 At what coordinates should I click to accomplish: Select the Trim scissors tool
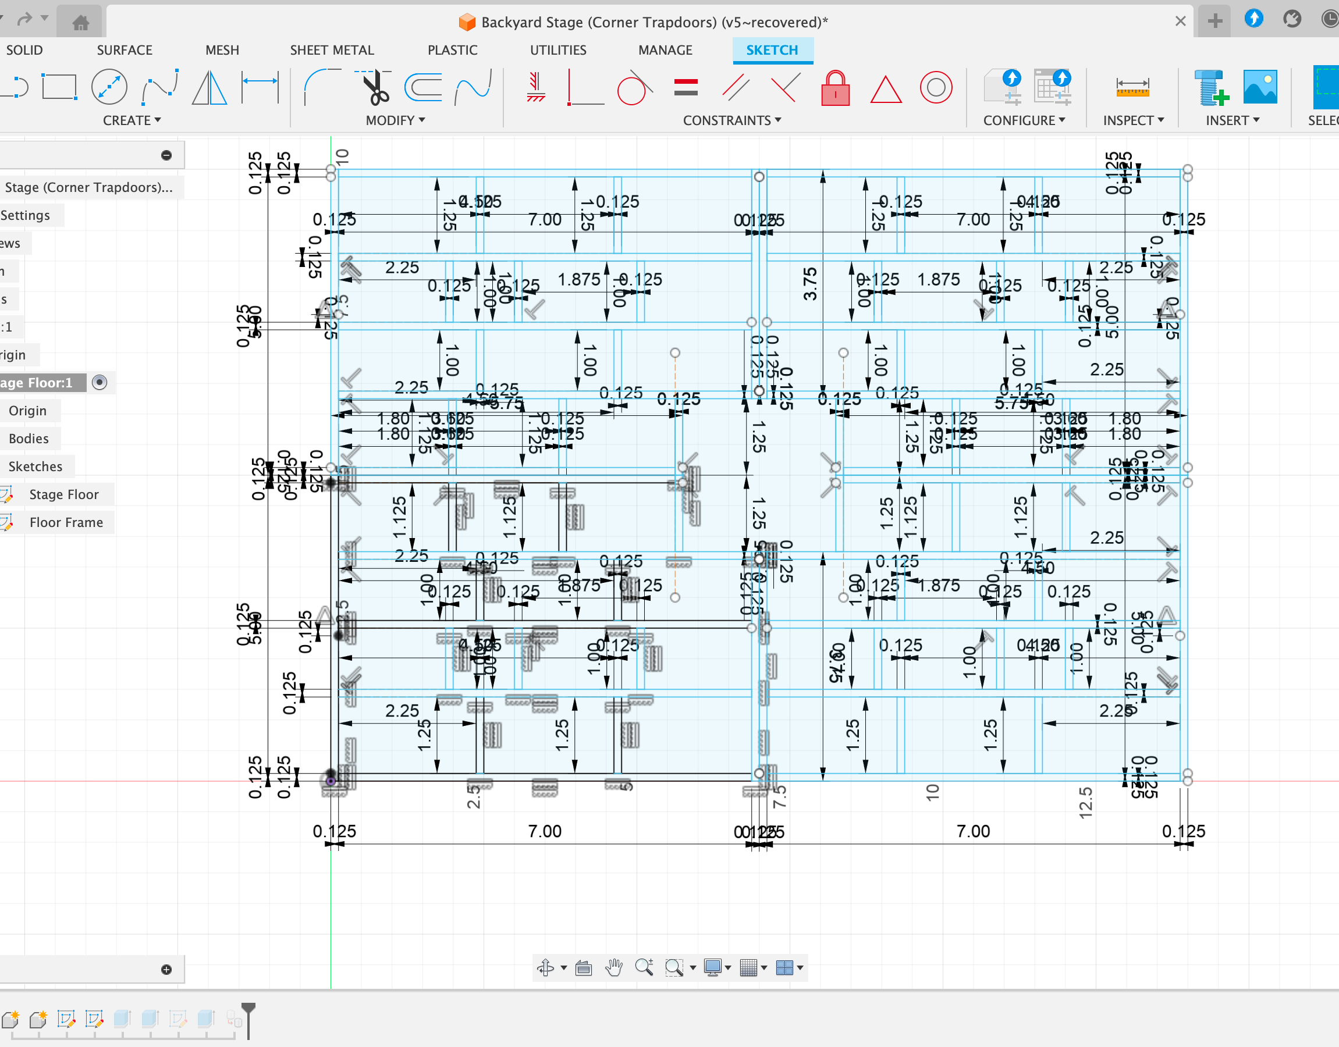(374, 88)
